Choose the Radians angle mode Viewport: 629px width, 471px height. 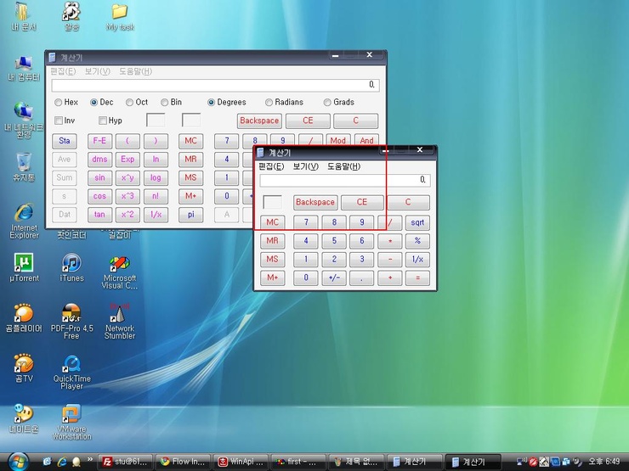tap(269, 103)
